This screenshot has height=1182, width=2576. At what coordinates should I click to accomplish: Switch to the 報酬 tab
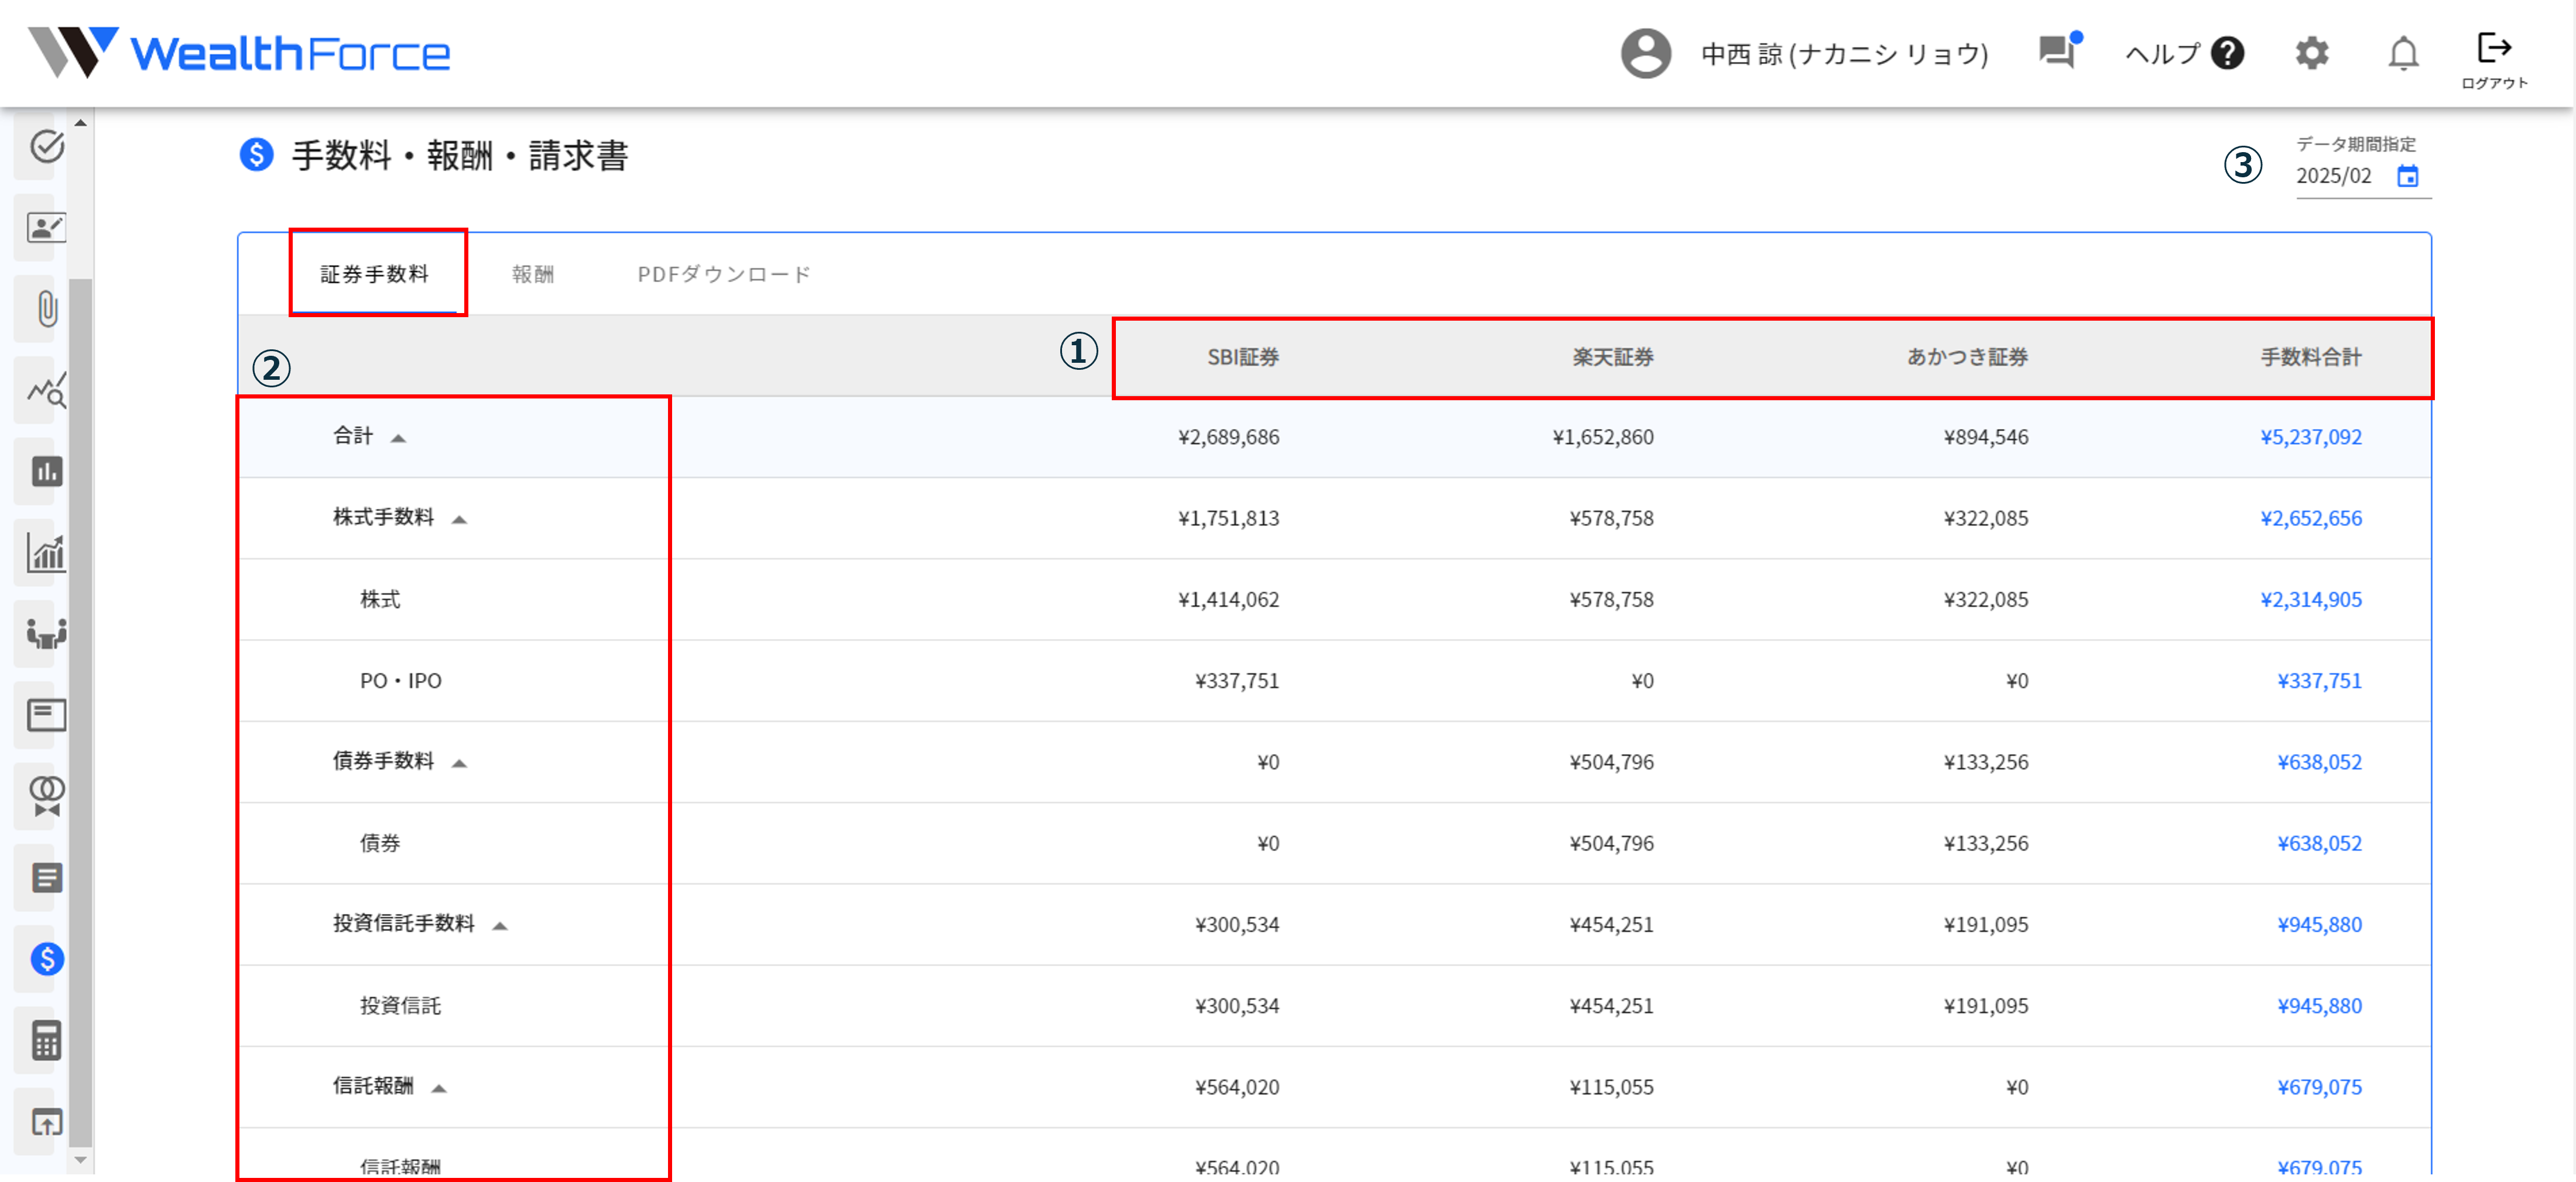[x=533, y=274]
